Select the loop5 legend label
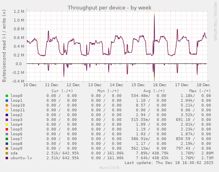 point(16,129)
